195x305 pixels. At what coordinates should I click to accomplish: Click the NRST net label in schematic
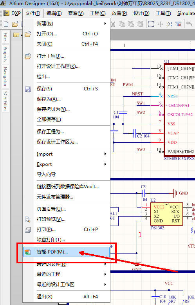pyautogui.click(x=137, y=94)
